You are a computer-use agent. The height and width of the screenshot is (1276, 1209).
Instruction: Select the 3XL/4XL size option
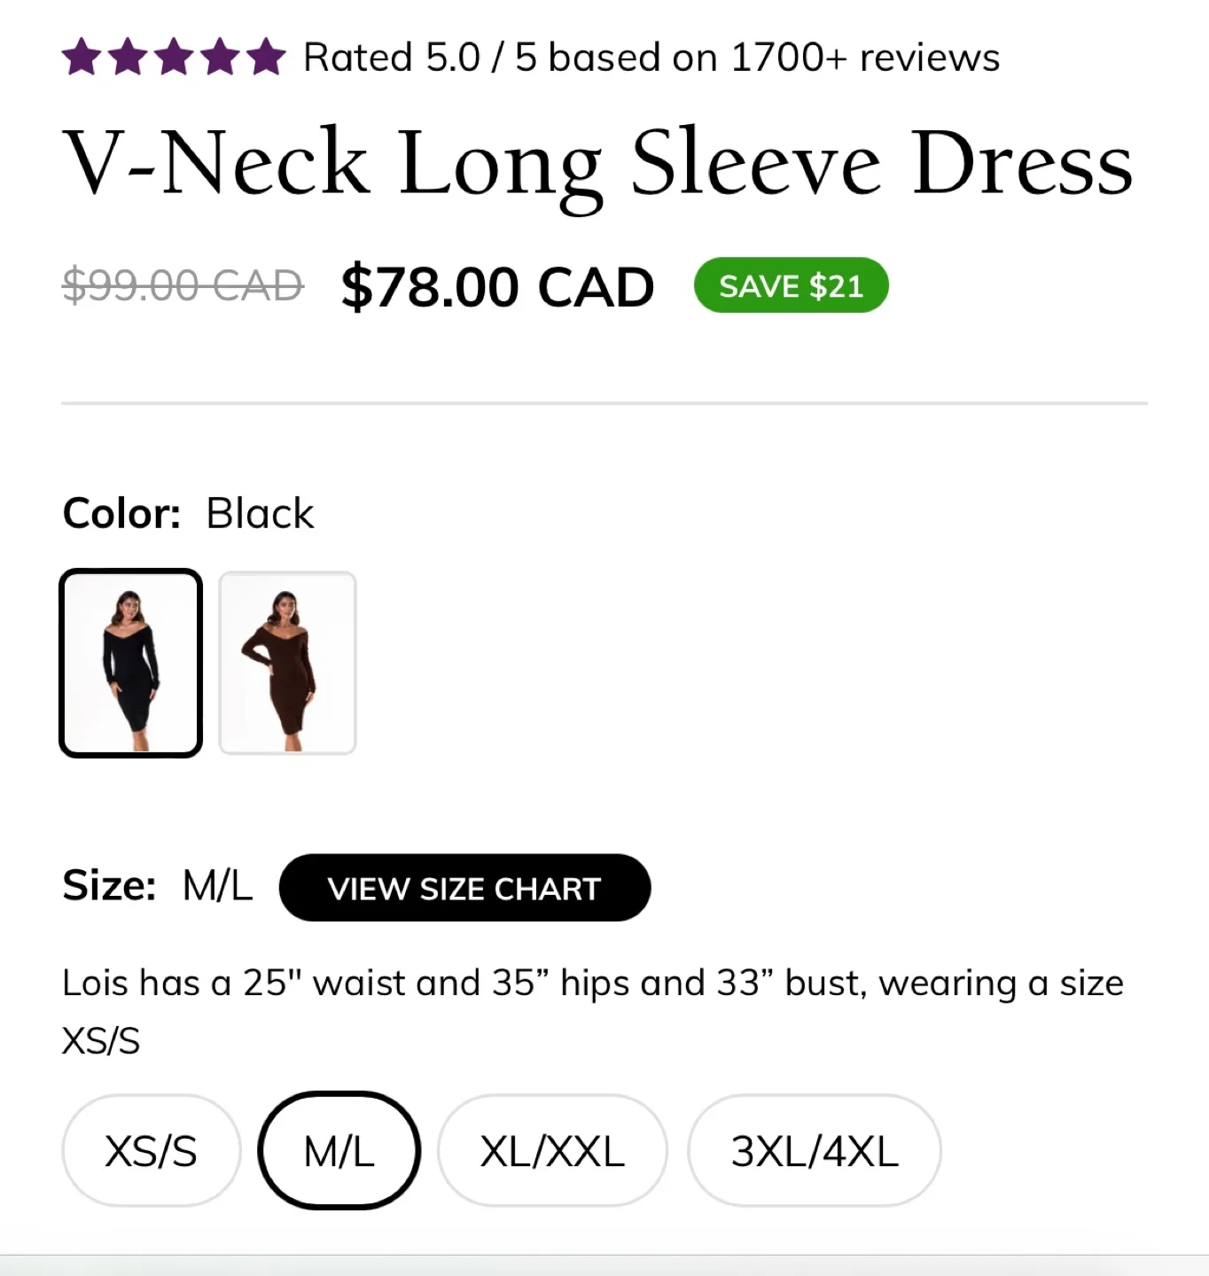pos(813,1149)
